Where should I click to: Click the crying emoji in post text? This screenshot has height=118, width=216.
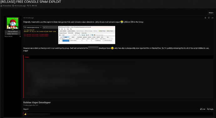(122, 22)
